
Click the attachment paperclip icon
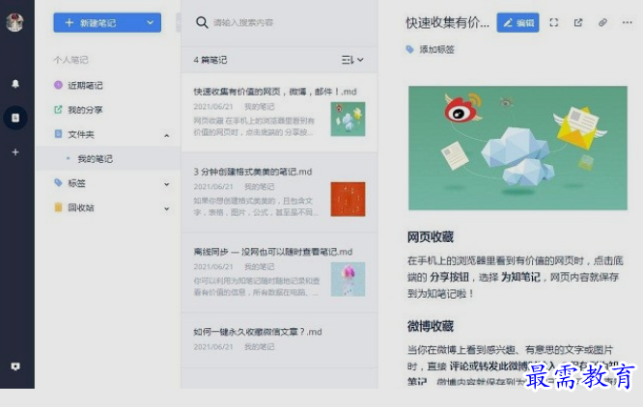point(602,22)
